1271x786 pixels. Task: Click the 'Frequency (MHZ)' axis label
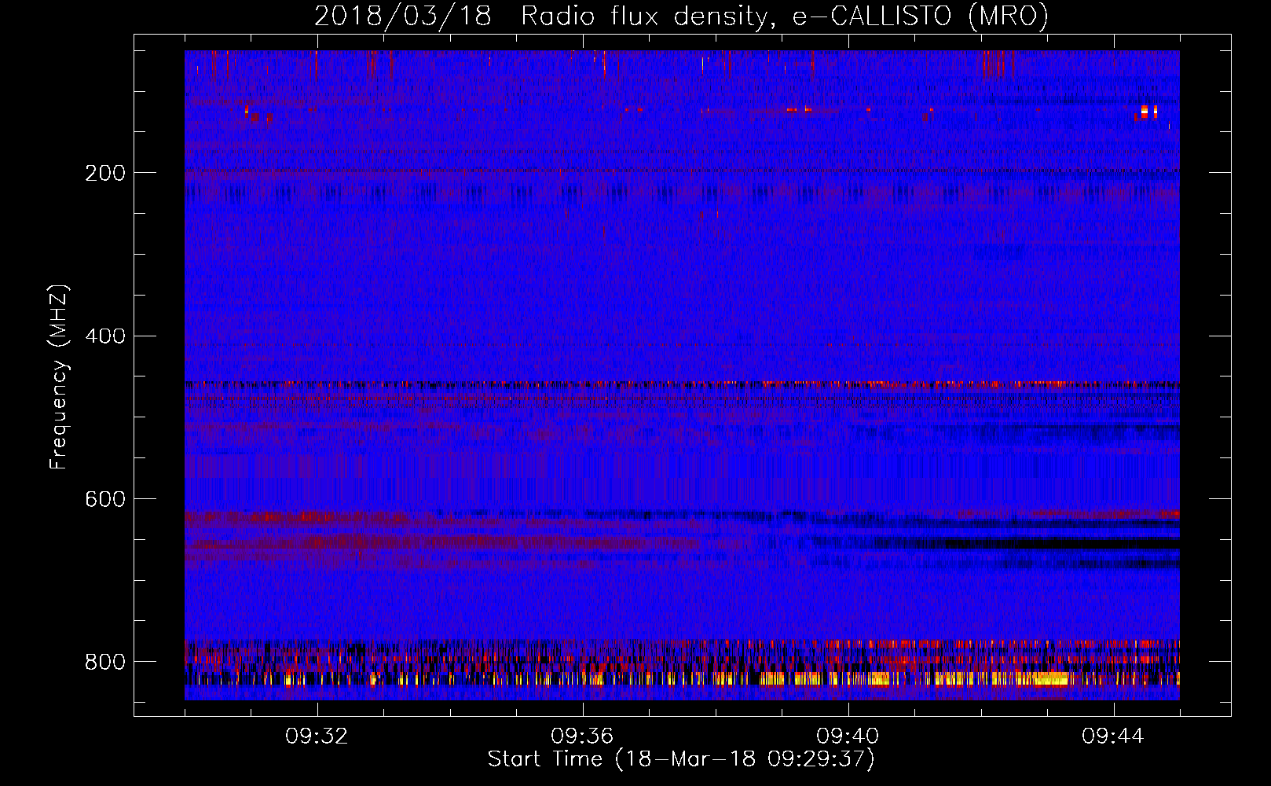59,376
